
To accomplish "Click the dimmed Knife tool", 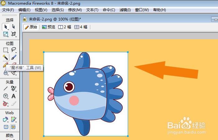I will [x=13, y=104].
